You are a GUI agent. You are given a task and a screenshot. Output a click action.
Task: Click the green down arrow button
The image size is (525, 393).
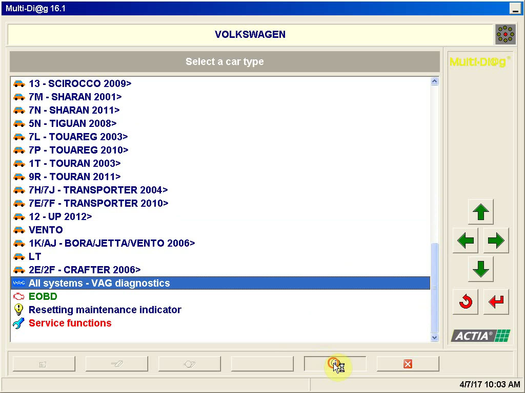click(x=480, y=269)
